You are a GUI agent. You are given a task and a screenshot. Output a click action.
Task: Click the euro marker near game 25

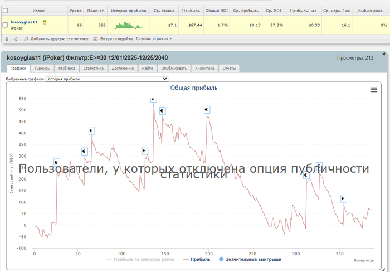[57, 163]
